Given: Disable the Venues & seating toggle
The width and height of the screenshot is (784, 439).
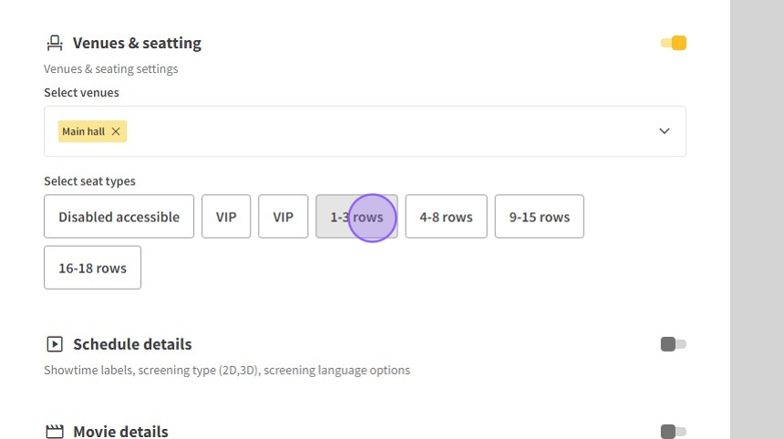Looking at the screenshot, I should pyautogui.click(x=674, y=43).
